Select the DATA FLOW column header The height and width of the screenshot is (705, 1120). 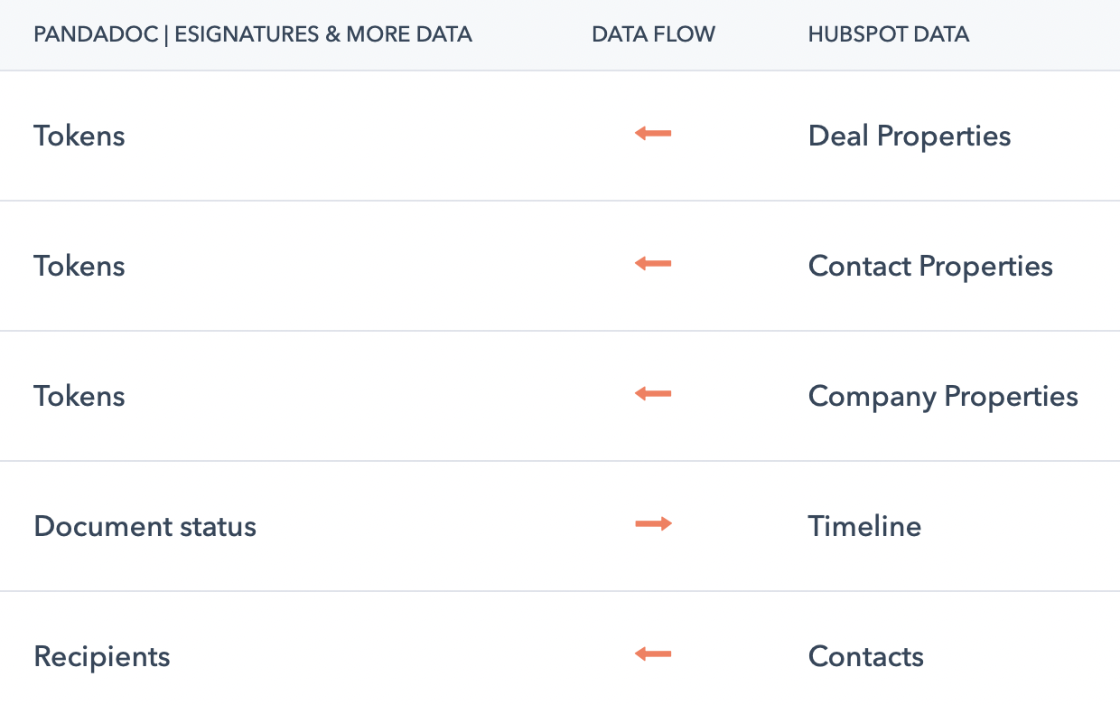click(x=653, y=35)
